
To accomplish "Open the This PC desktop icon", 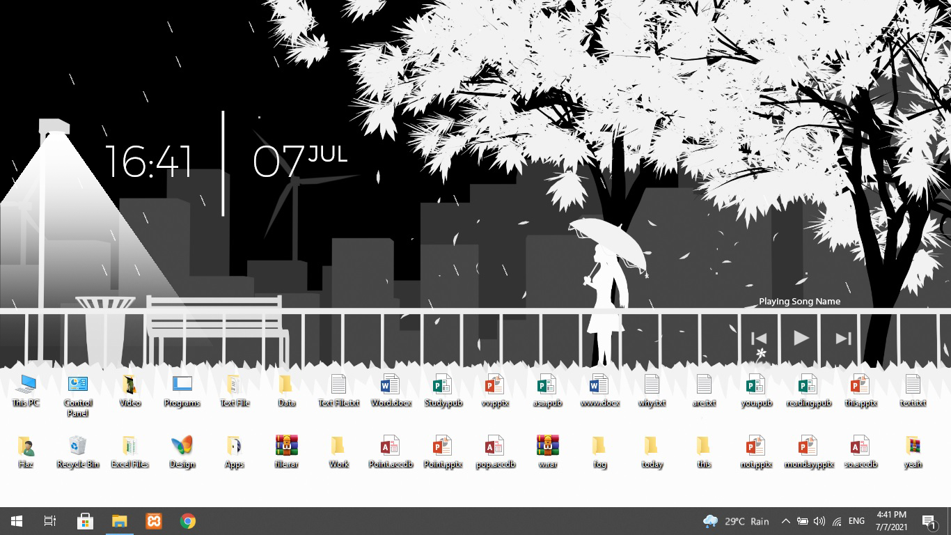I will (x=26, y=390).
